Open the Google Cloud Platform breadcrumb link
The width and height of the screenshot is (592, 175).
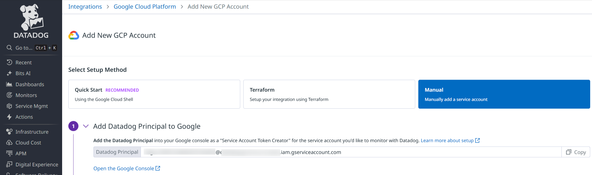[145, 7]
